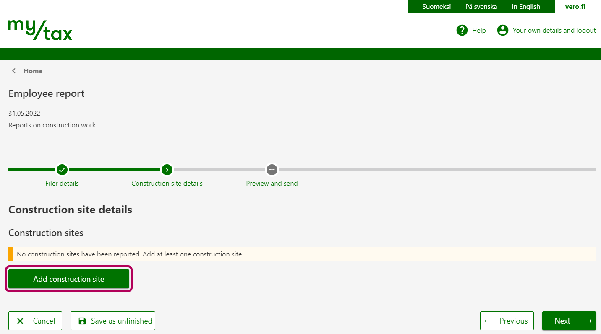Click the Filer details step label
Image resolution: width=601 pixels, height=334 pixels.
coord(62,184)
